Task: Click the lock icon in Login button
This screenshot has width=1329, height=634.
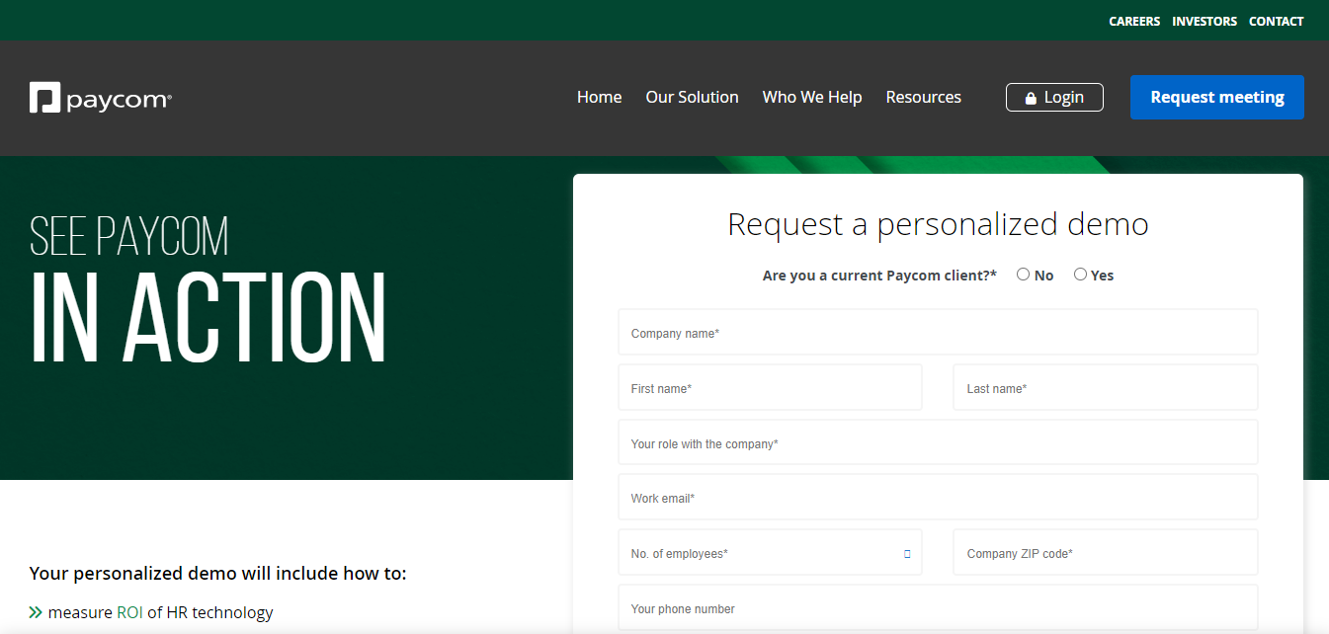Action: (x=1031, y=98)
